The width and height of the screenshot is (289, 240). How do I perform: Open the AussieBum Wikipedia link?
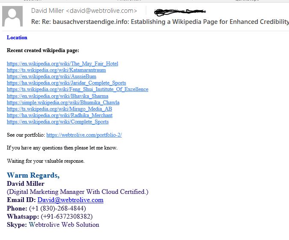click(51, 76)
